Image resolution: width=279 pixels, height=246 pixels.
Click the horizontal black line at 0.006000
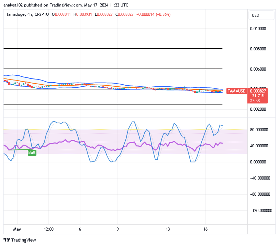(x=113, y=69)
